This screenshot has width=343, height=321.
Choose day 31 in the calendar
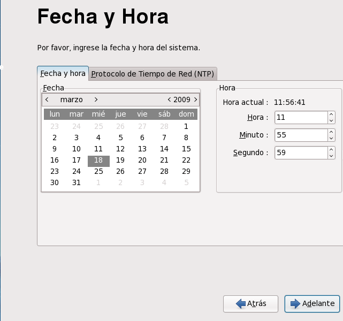(x=77, y=182)
